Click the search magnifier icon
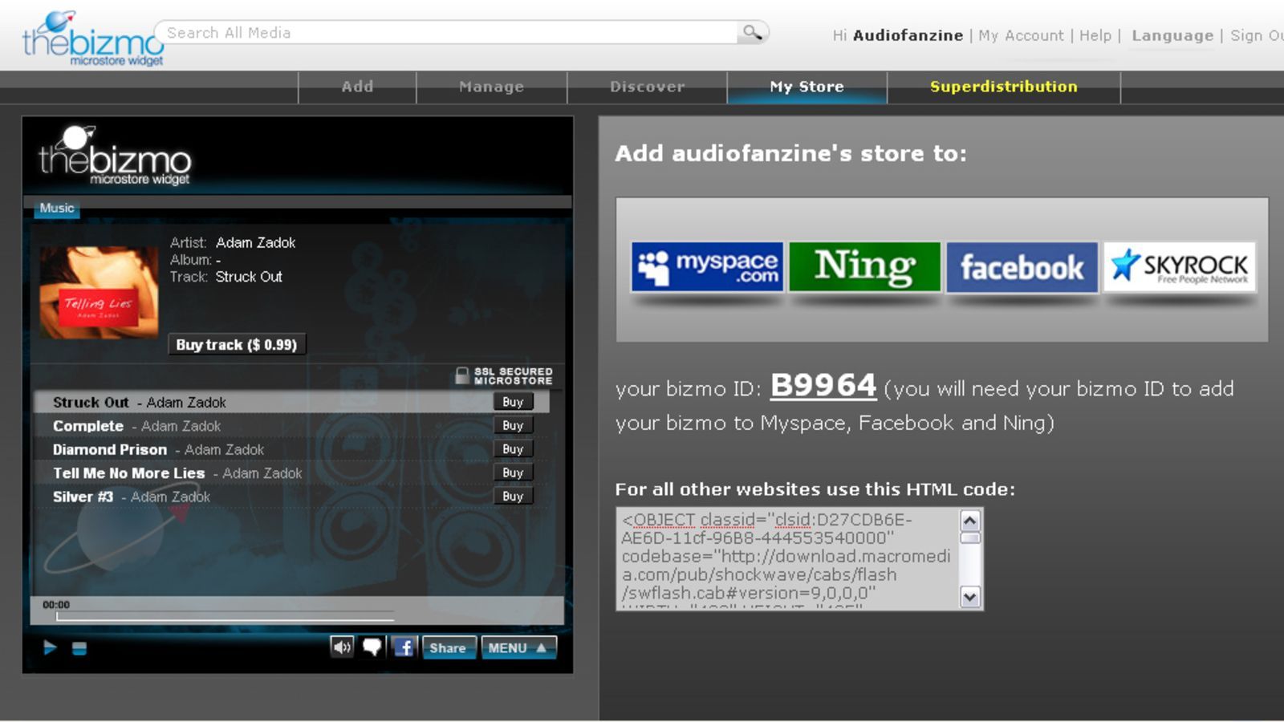Viewport: 1284px width, 722px height. (x=752, y=33)
